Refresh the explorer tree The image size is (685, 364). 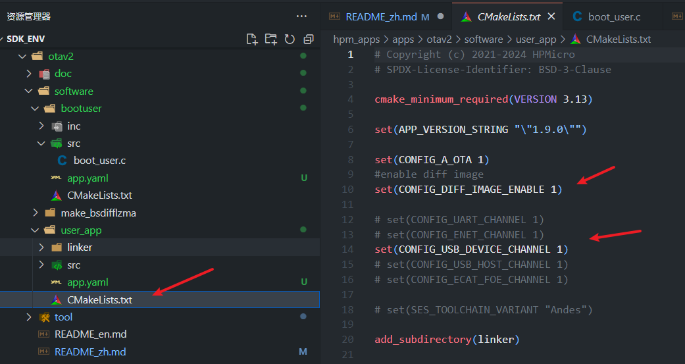(290, 39)
